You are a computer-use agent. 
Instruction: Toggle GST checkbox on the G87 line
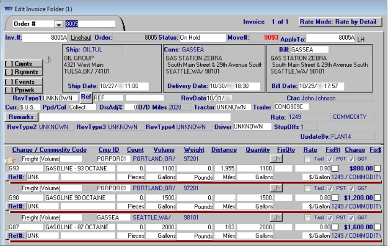(x=351, y=217)
